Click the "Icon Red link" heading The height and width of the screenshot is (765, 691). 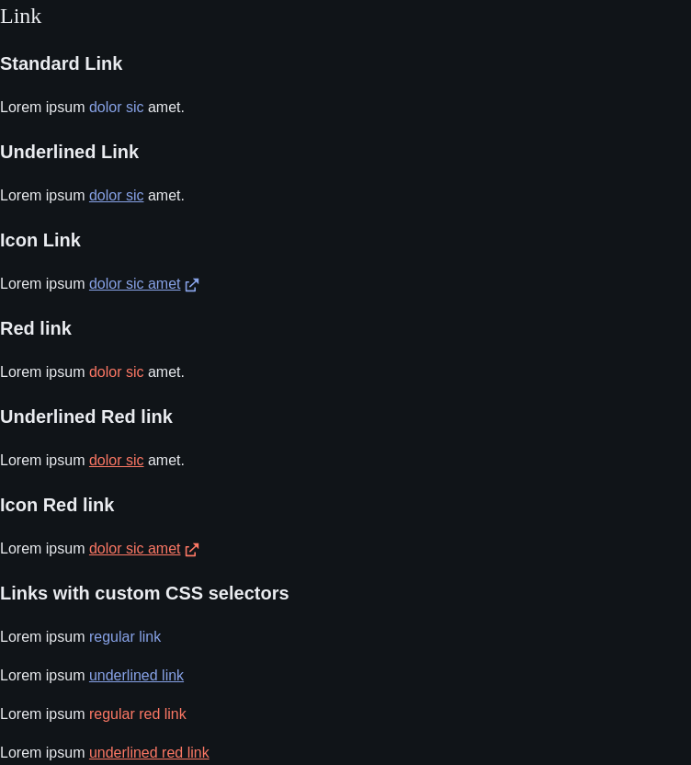tap(57, 506)
